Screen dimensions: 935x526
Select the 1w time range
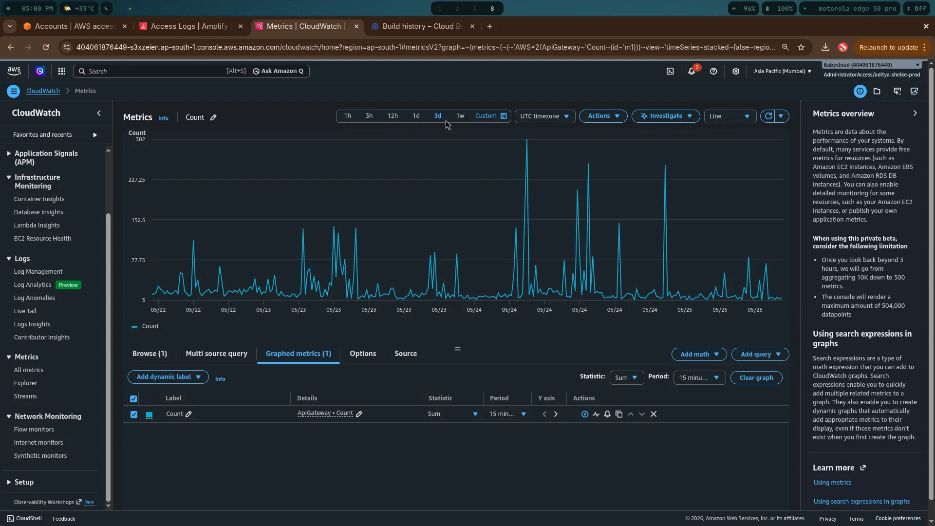coord(460,116)
